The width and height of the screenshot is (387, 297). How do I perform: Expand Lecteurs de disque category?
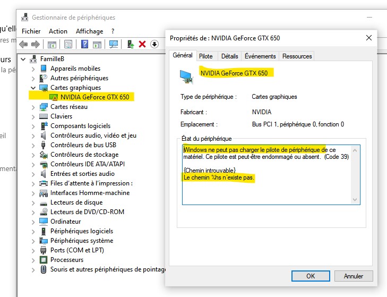pos(33,202)
